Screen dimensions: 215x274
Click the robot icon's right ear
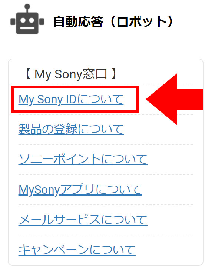click(42, 22)
